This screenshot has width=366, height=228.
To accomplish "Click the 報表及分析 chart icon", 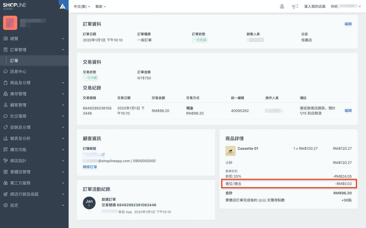I will pos(6,138).
